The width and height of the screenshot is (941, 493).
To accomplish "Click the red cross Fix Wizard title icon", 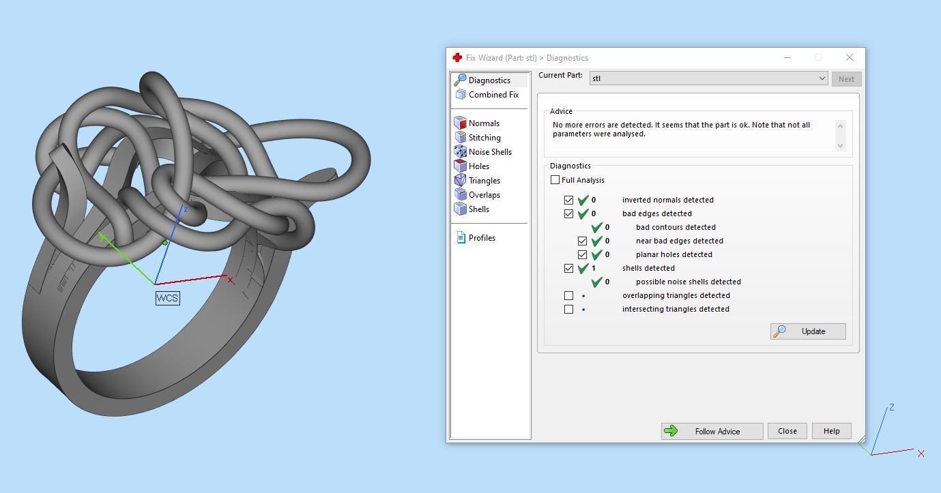I will pos(457,58).
